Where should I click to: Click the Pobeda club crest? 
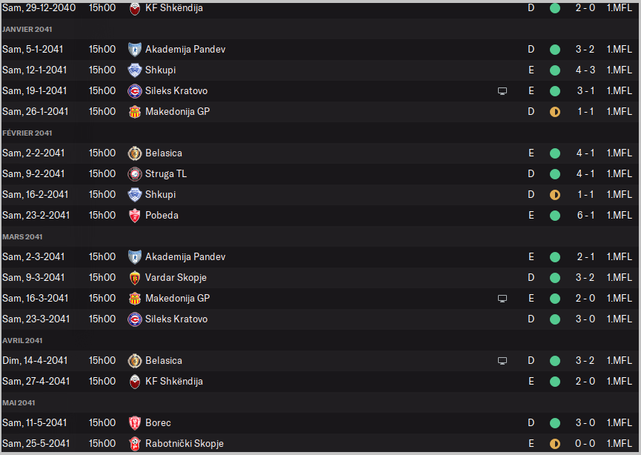click(x=135, y=216)
